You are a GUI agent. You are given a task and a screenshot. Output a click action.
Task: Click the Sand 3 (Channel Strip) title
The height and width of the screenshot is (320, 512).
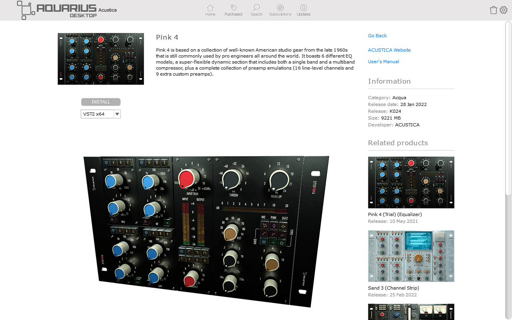coord(394,288)
